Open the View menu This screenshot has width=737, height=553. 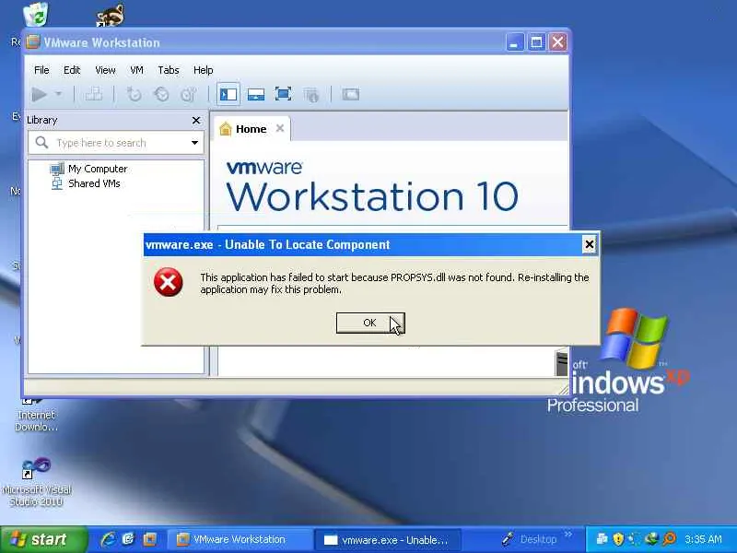pos(105,70)
